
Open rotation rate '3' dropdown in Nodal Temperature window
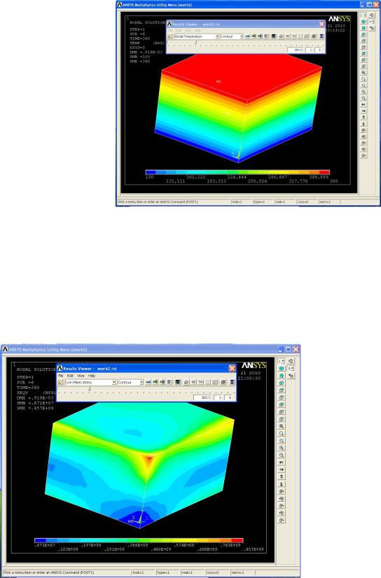click(371, 22)
